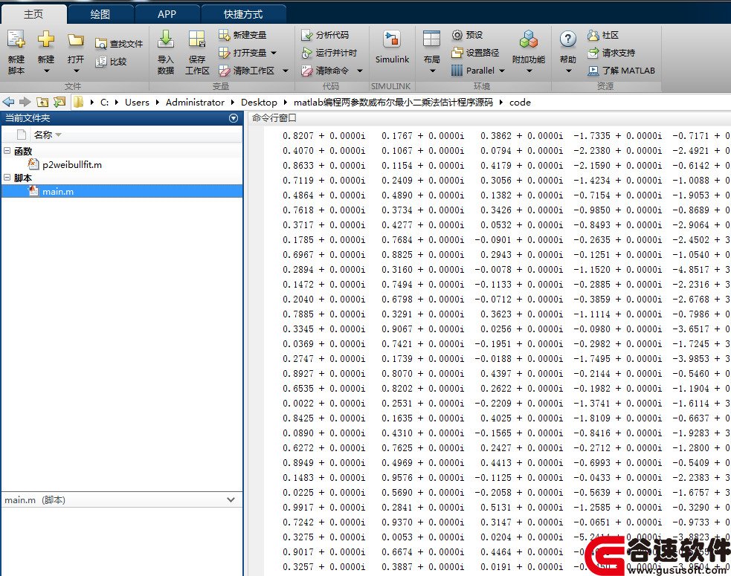Open the Name (名称) column sort dropdown

click(x=58, y=135)
